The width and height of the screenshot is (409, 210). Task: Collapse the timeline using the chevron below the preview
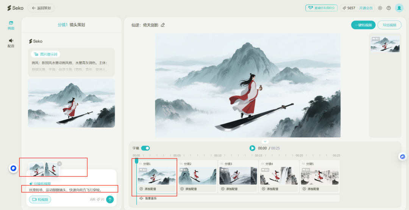coord(265,142)
